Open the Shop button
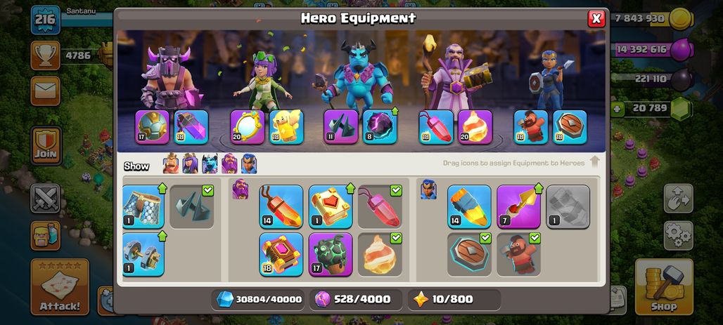The width and height of the screenshot is (723, 325). tap(664, 287)
